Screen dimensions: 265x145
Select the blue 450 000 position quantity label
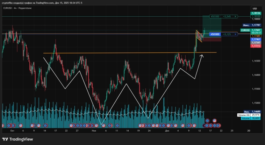(215, 34)
